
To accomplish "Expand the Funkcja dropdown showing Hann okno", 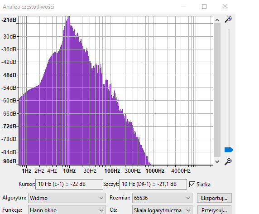I will pyautogui.click(x=67, y=210).
